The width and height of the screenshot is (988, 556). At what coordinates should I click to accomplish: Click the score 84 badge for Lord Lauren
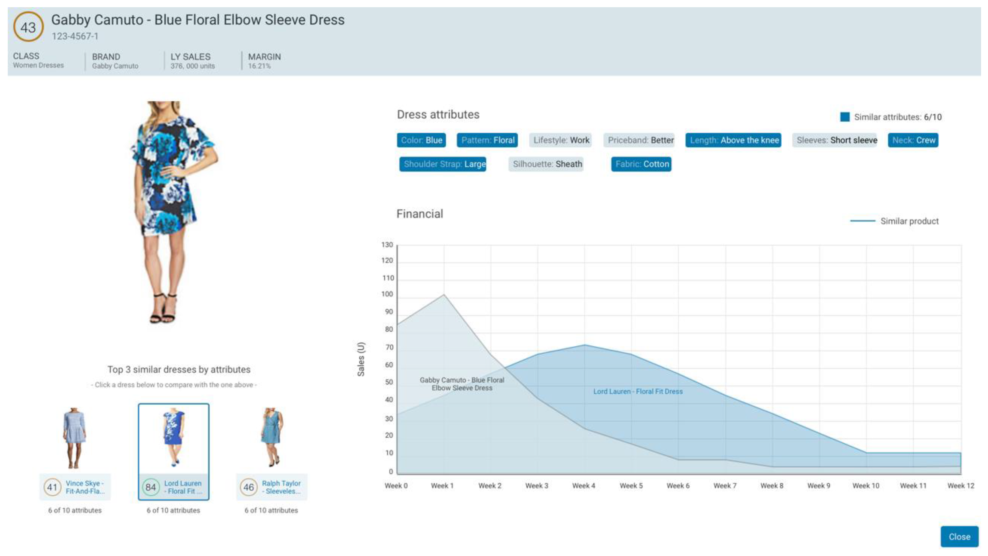coord(151,487)
